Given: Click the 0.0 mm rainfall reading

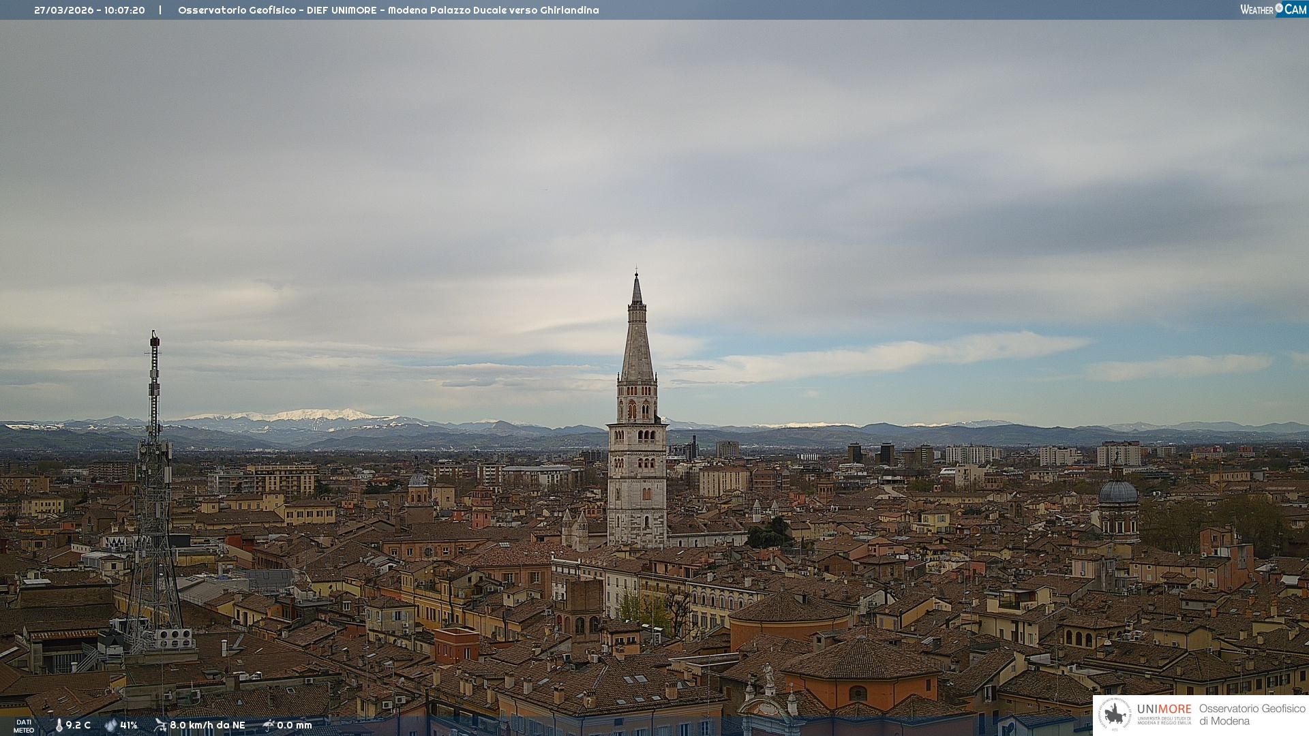Looking at the screenshot, I should click(x=295, y=725).
